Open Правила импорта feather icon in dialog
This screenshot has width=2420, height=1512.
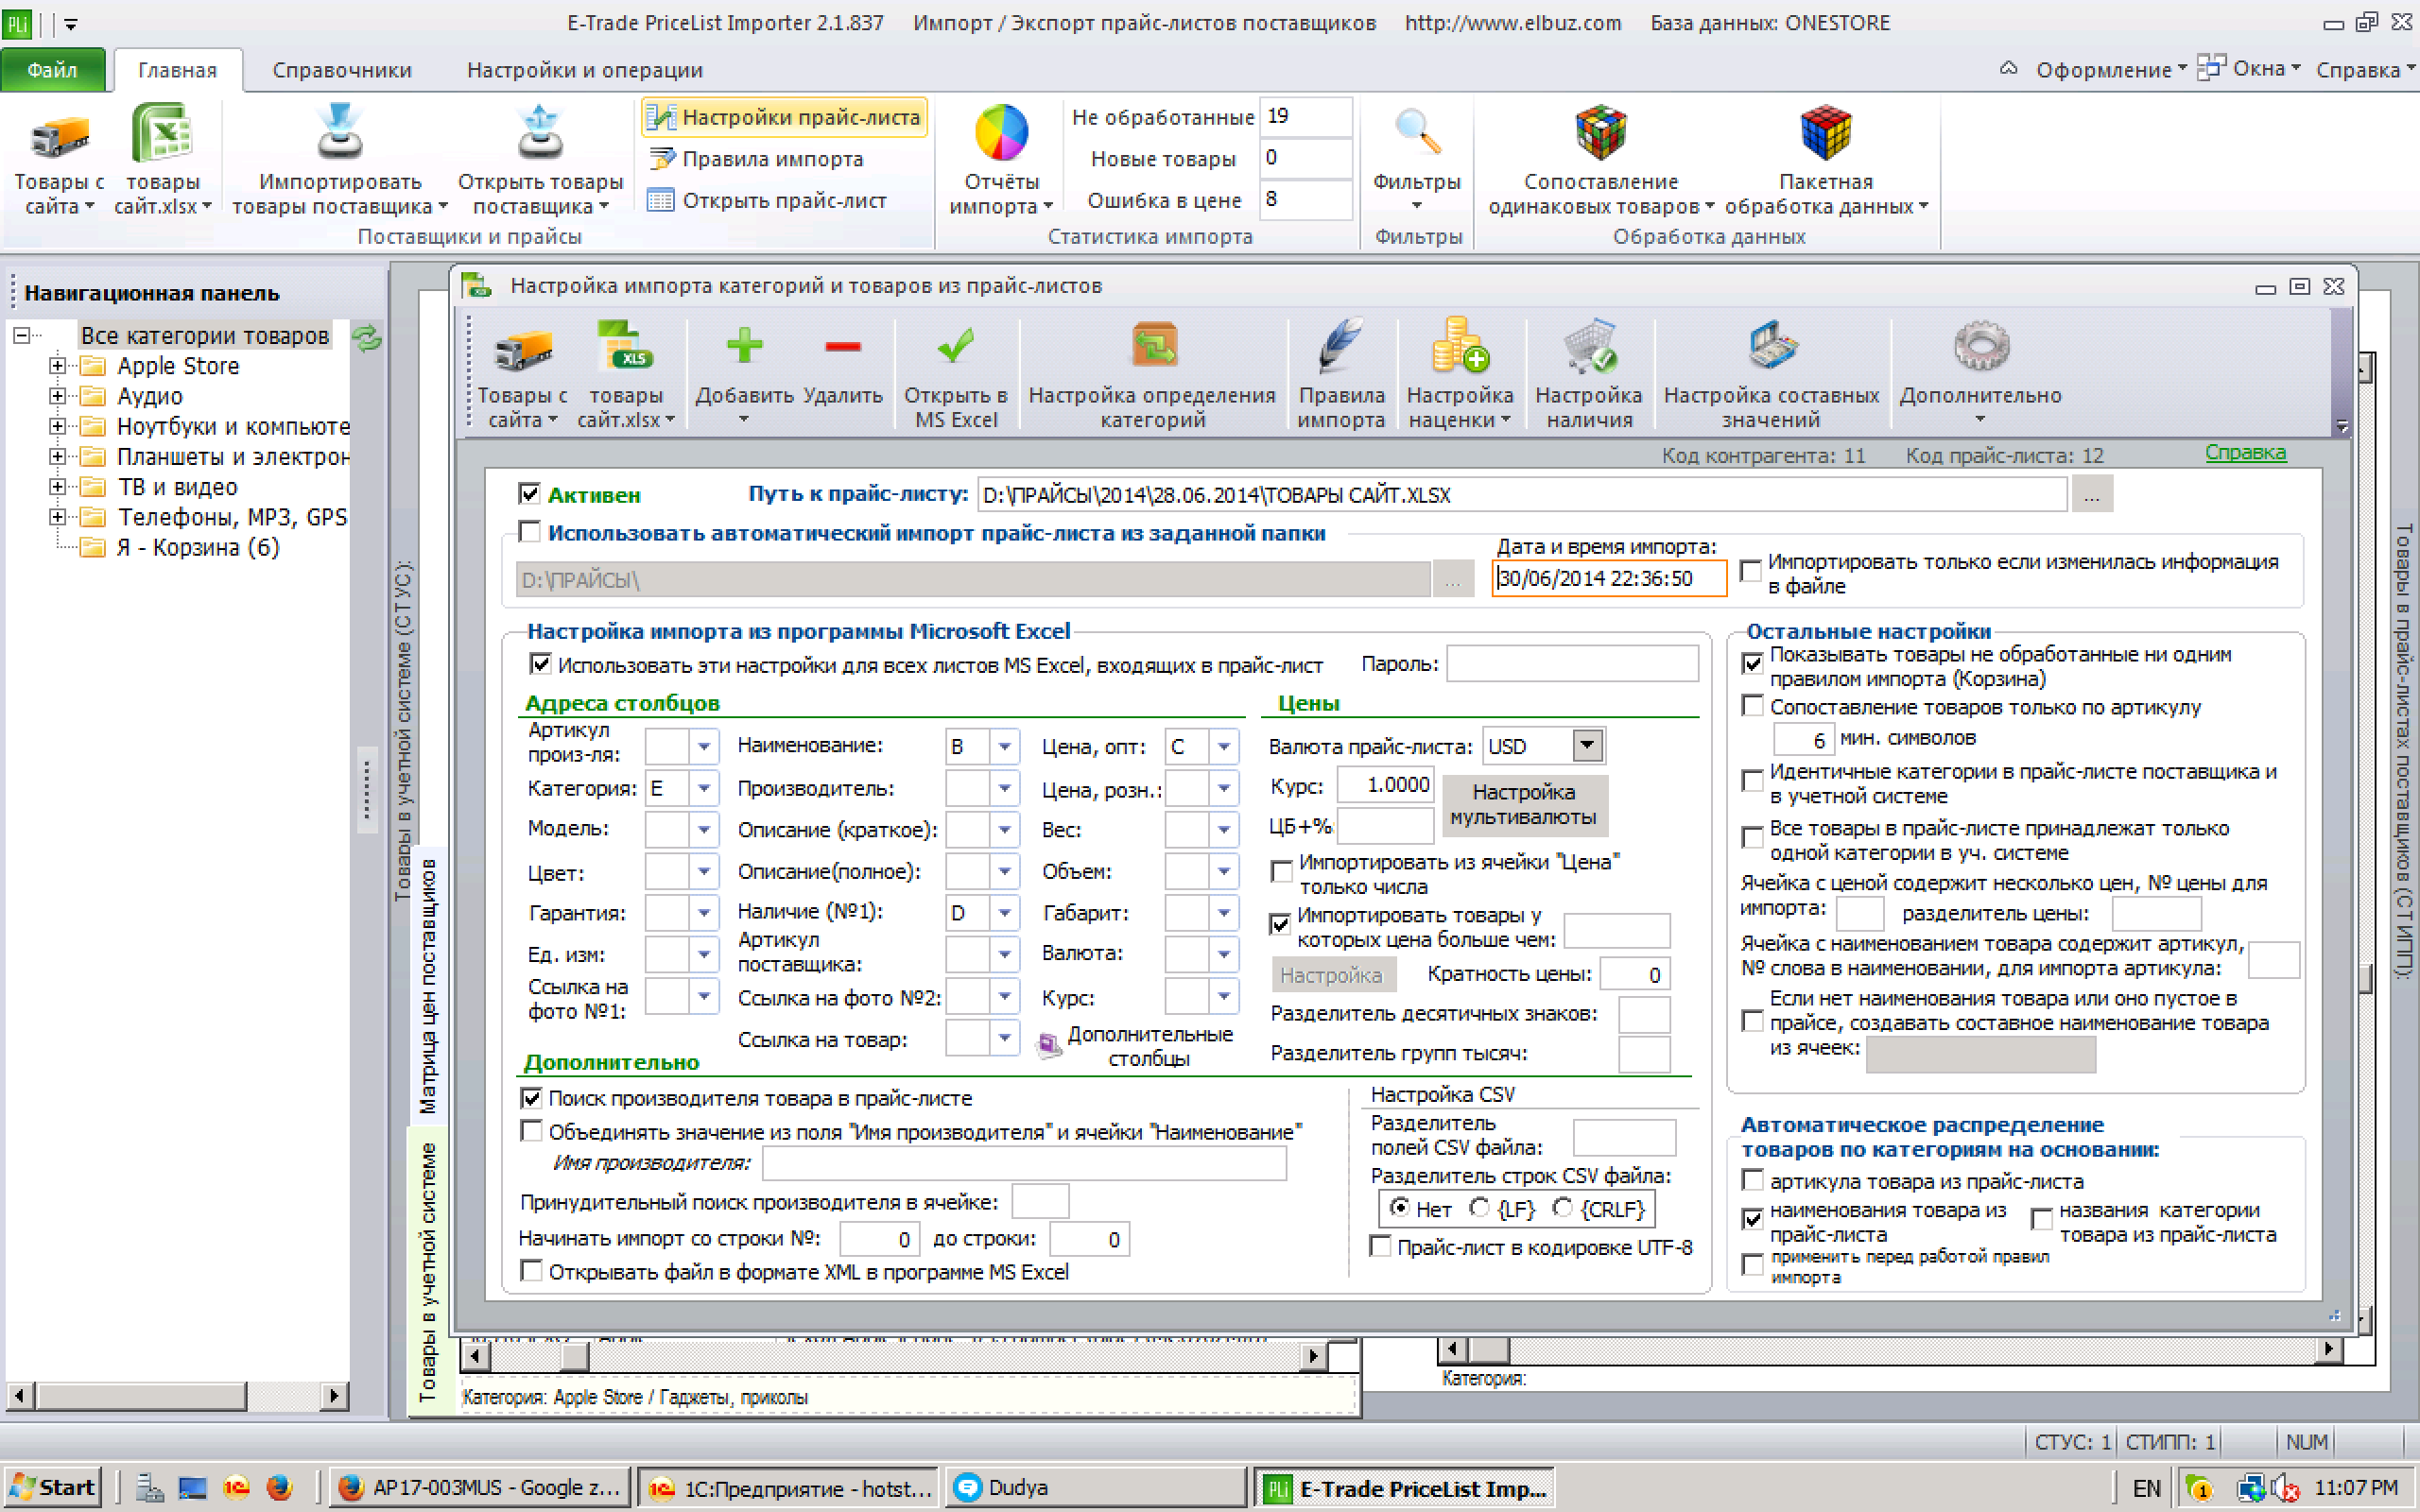(1340, 375)
